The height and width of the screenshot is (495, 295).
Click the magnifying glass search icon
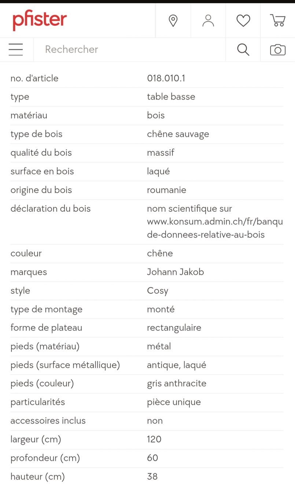click(x=243, y=49)
